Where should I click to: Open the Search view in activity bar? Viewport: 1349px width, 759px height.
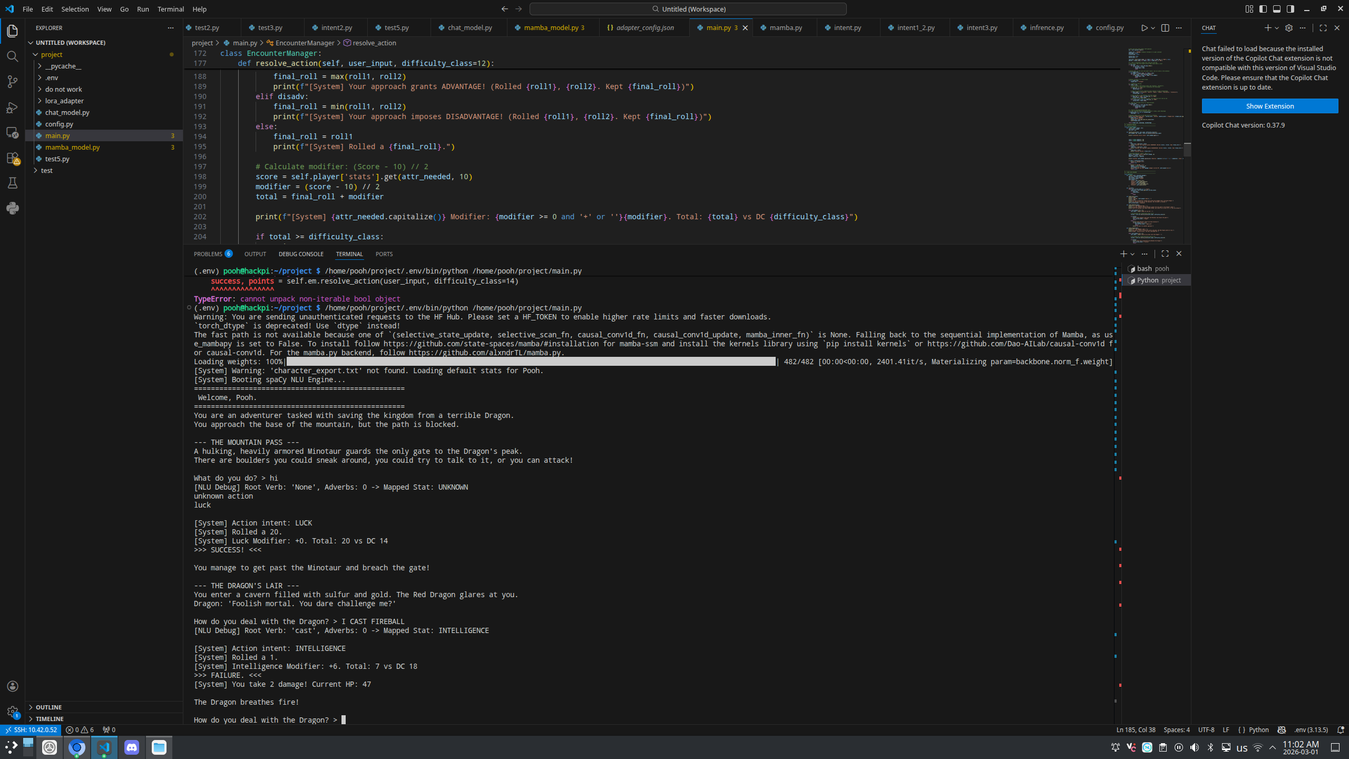(12, 56)
